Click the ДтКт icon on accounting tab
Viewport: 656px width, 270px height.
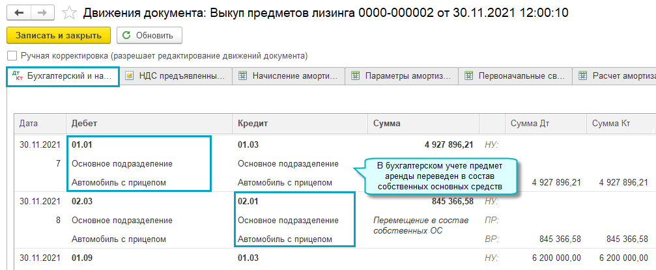point(18,77)
